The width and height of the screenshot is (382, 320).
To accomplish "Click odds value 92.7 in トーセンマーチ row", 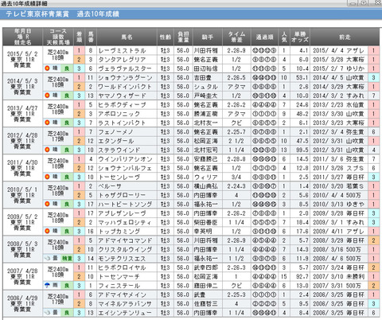I will [x=302, y=277].
